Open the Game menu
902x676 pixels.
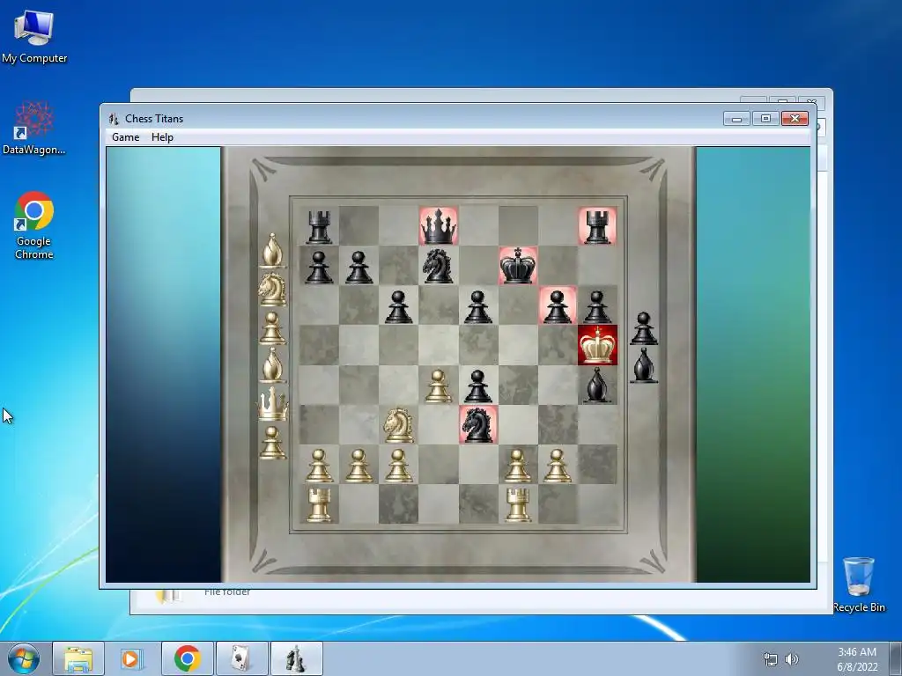(125, 137)
